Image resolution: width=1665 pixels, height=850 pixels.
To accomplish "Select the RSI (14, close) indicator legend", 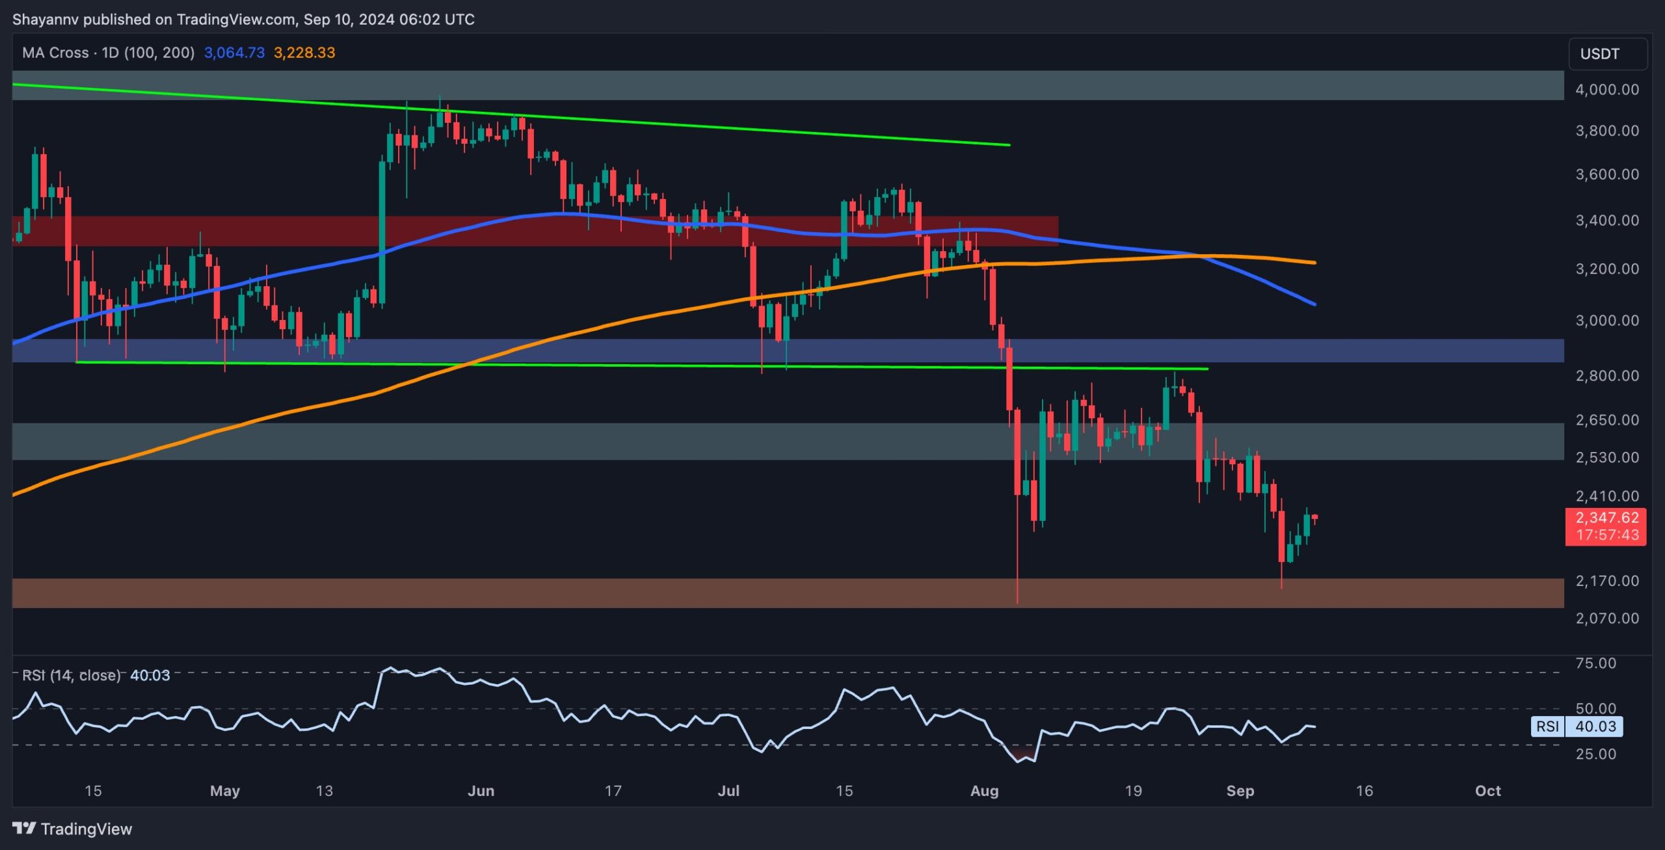I will (72, 675).
